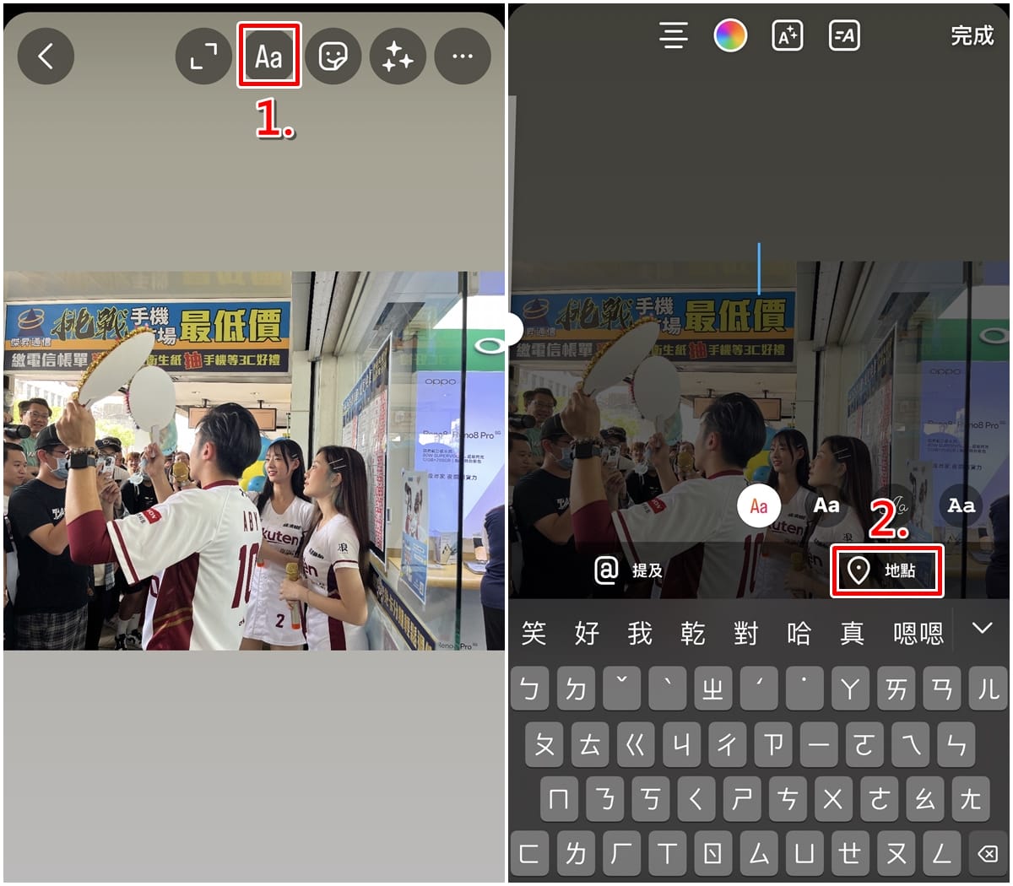Tap the ㄠ key
The height and width of the screenshot is (886, 1013).
(x=924, y=799)
